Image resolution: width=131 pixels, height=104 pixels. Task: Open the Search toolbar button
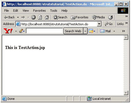point(60,17)
